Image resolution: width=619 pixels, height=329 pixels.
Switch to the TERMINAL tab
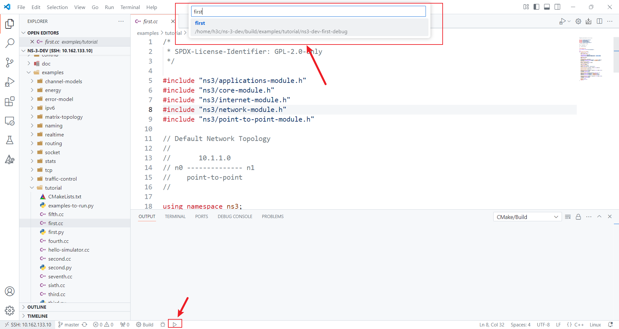(175, 216)
